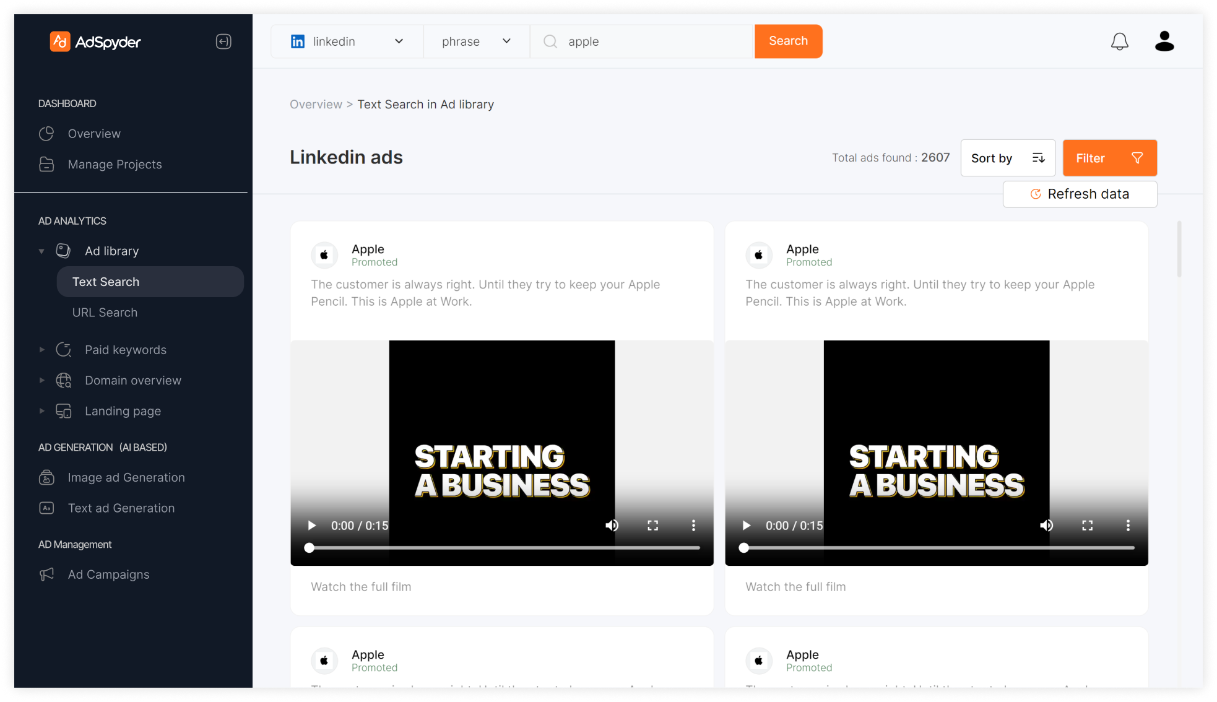Viewport: 1217px width, 702px height.
Task: Click the Refresh data button
Action: click(x=1080, y=194)
